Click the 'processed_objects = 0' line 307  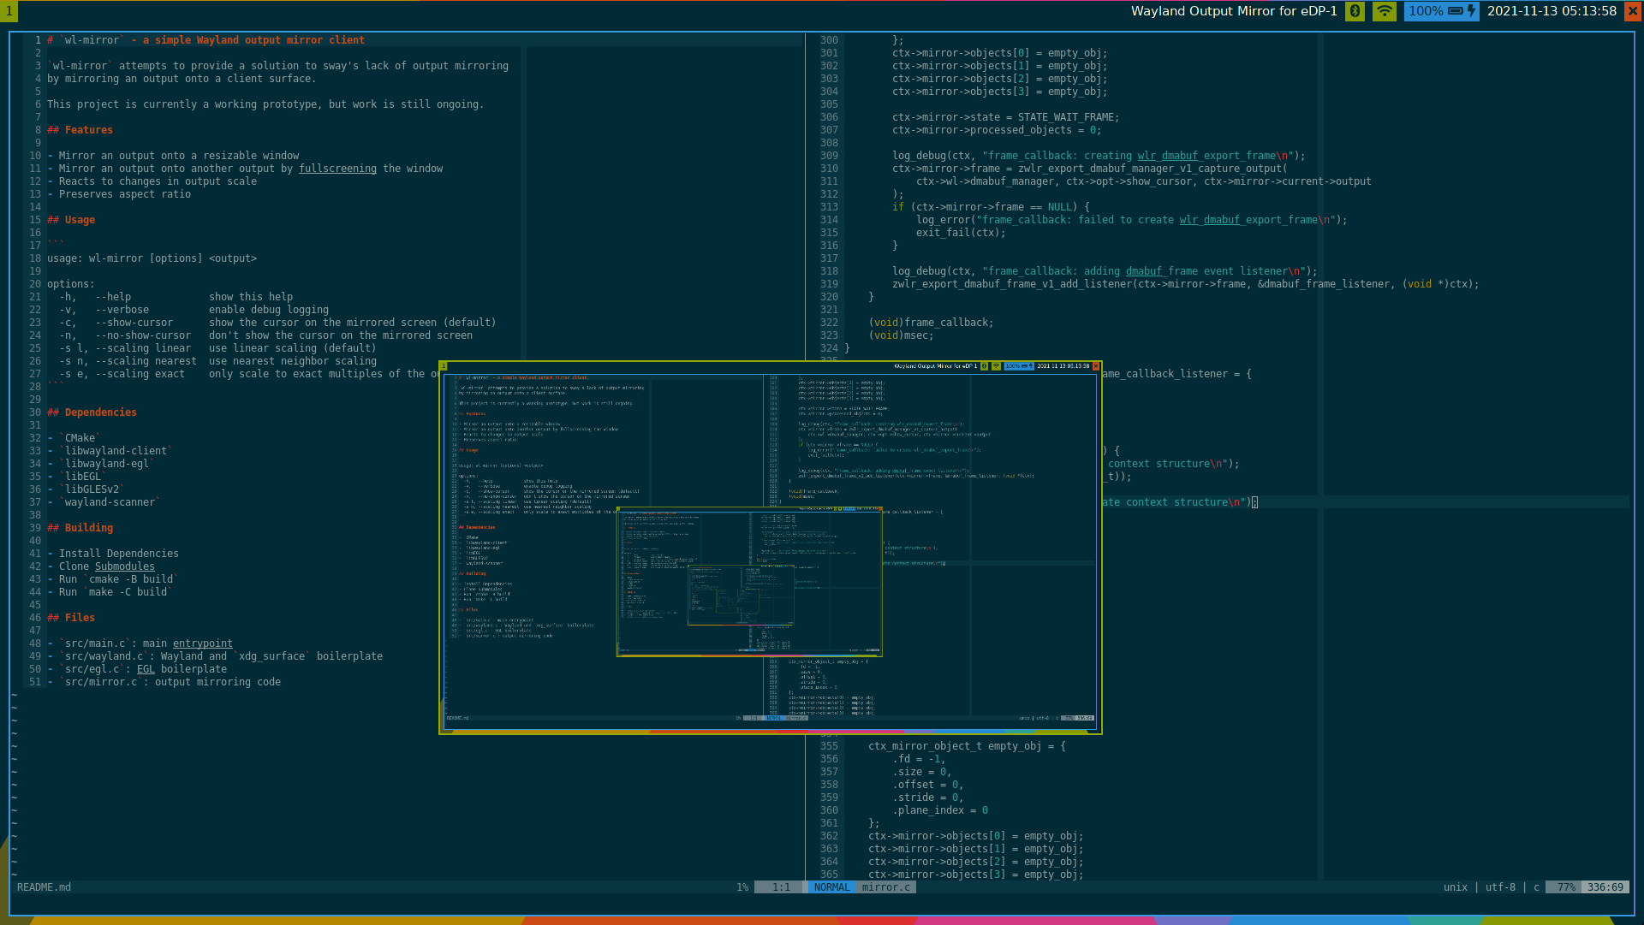[x=997, y=130]
